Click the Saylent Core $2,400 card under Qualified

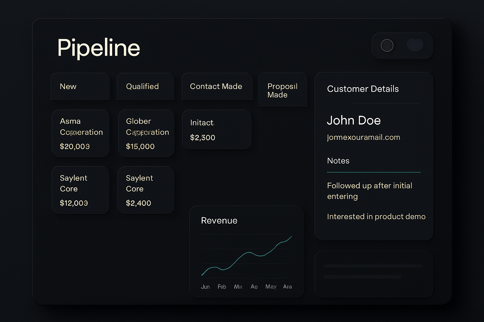click(x=146, y=190)
